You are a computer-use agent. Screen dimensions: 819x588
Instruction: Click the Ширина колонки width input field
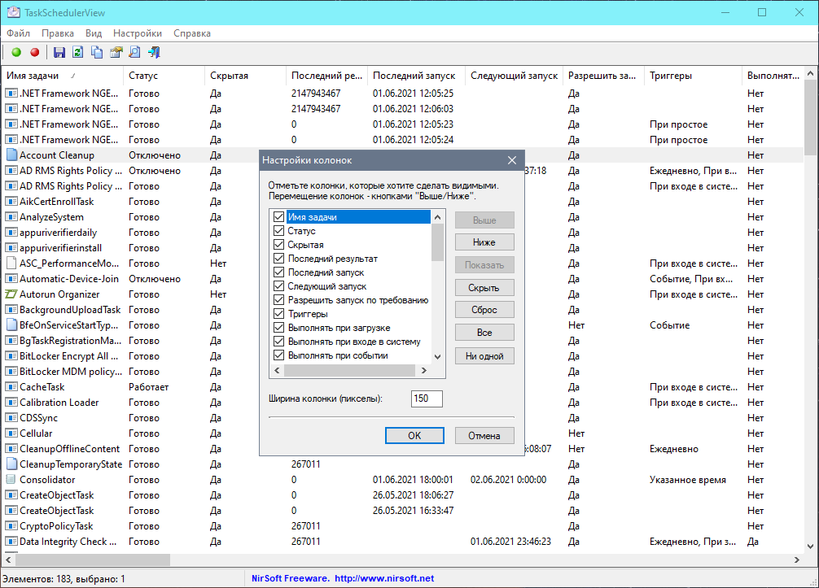(427, 399)
